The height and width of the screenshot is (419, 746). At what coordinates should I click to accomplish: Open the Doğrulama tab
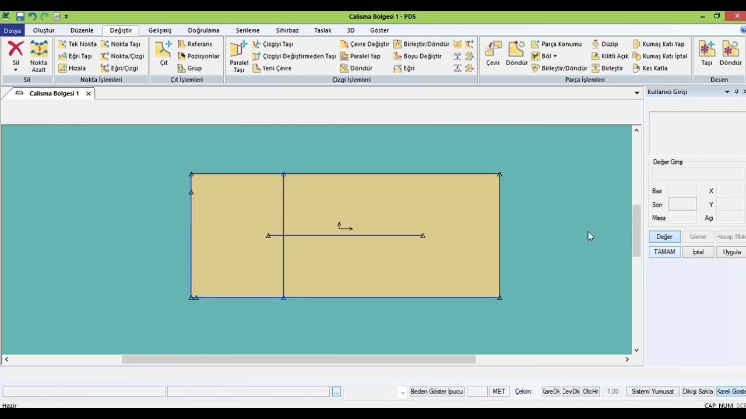tap(203, 30)
